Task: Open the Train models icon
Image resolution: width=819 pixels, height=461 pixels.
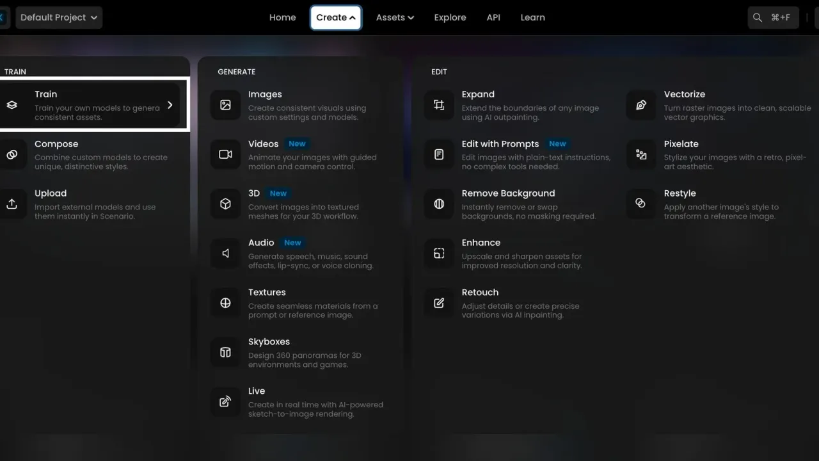Action: (x=12, y=105)
